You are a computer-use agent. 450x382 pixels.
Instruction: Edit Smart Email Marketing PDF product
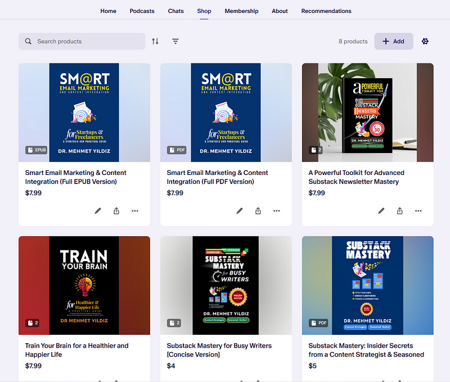point(240,211)
